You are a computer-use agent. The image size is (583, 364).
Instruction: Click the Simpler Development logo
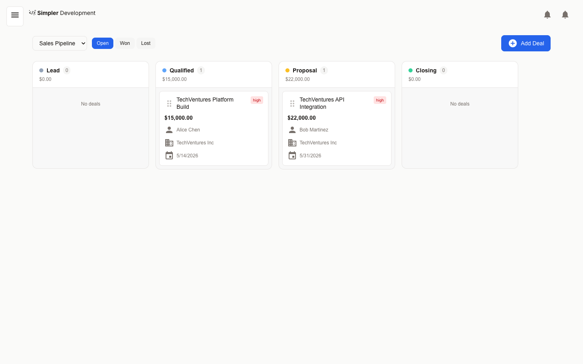(62, 13)
